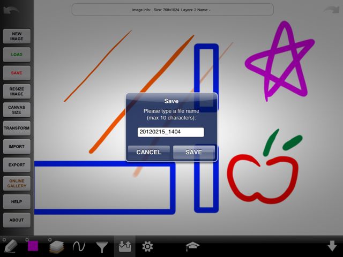Focus the file name text field
This screenshot has width=343, height=257.
(171, 132)
